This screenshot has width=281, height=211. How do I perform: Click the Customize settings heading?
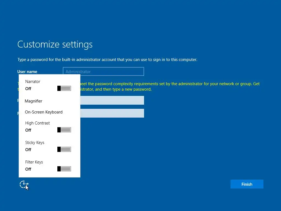click(x=55, y=44)
